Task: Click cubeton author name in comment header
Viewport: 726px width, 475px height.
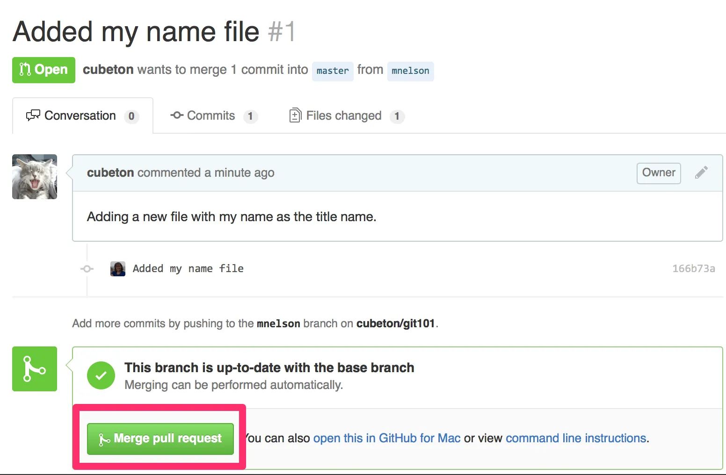Action: (110, 173)
